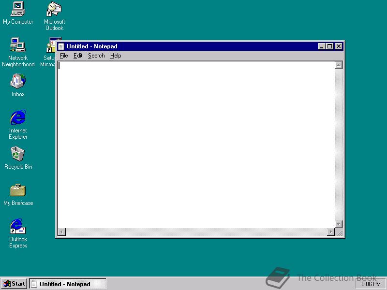Click the horizontal scrollbar left arrow

pyautogui.click(x=62, y=232)
